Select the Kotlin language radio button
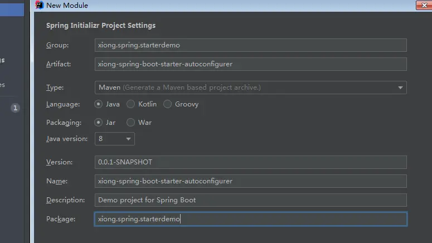The width and height of the screenshot is (432, 243). pos(130,104)
